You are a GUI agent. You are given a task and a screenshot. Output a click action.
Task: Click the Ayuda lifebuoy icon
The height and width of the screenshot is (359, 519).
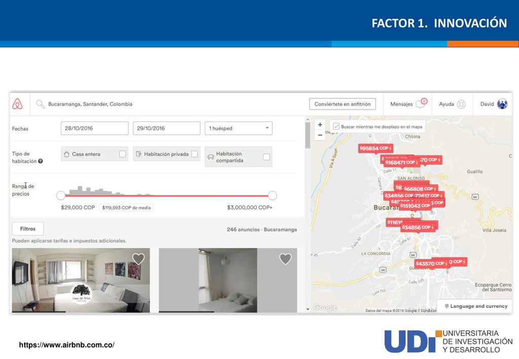[x=461, y=104]
